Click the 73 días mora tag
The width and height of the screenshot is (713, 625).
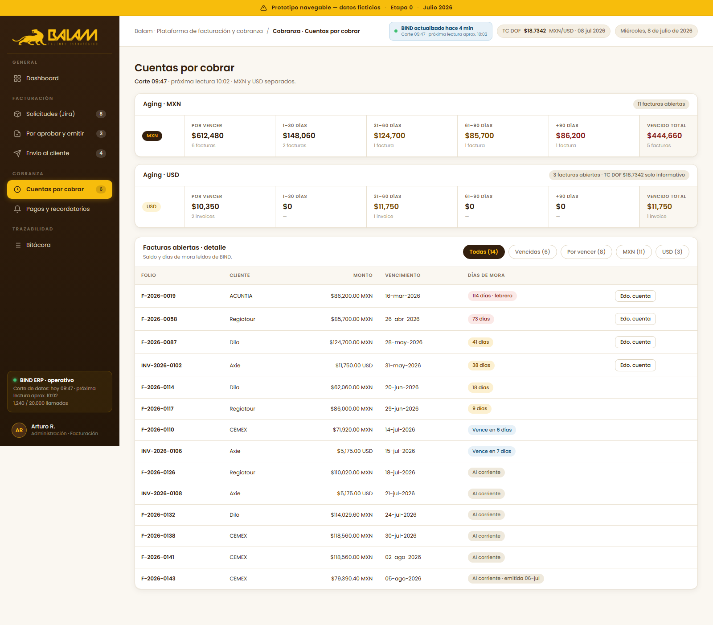(x=481, y=319)
